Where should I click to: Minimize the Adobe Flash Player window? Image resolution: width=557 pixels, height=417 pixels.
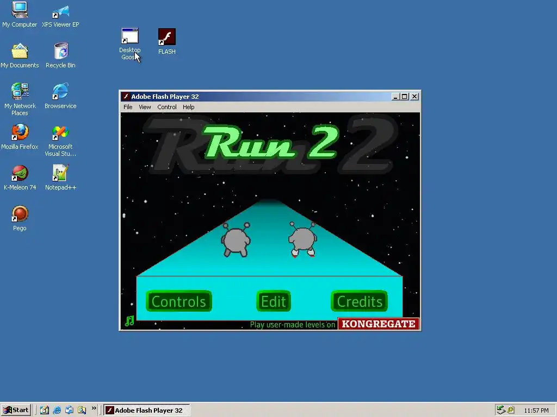[x=395, y=97]
